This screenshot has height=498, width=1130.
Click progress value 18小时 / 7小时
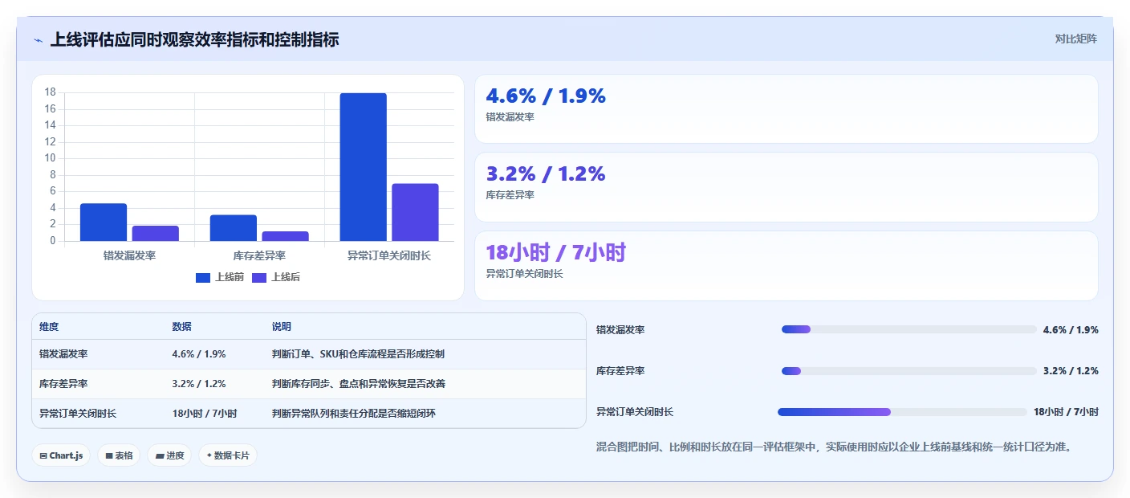coord(1066,412)
